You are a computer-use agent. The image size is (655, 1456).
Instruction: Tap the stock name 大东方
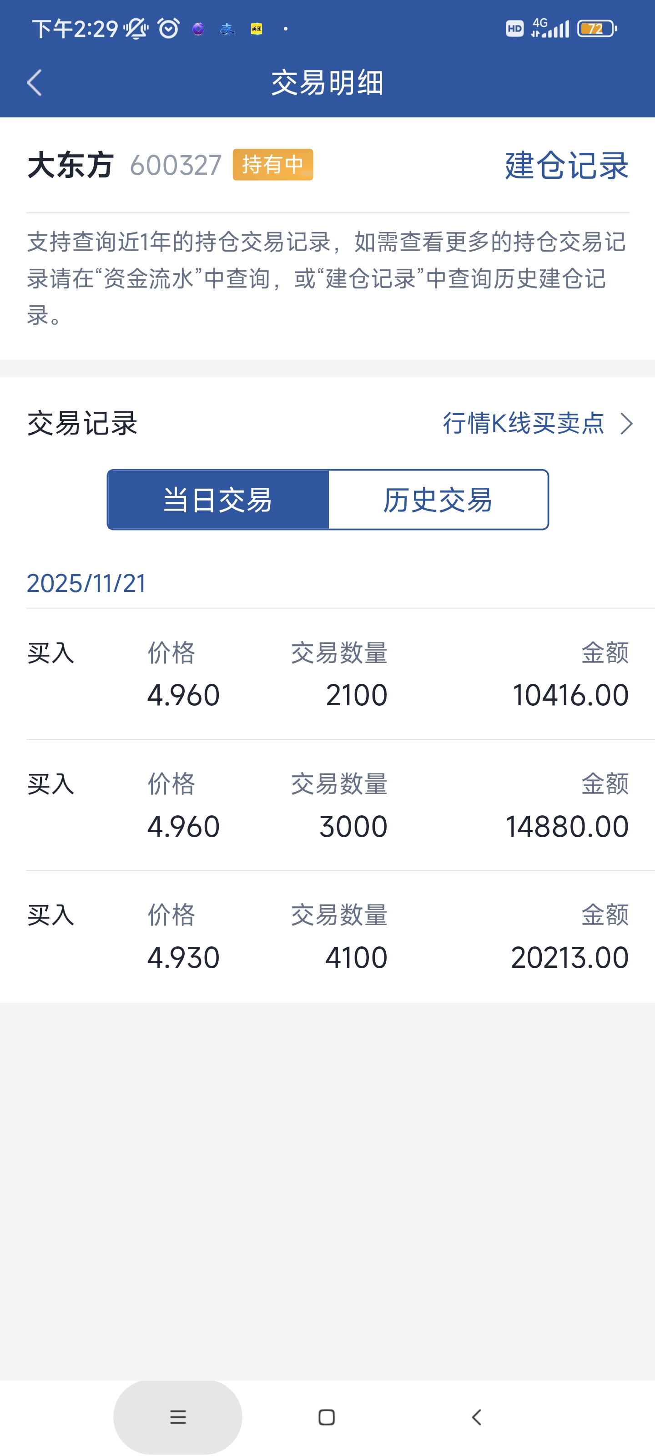71,166
